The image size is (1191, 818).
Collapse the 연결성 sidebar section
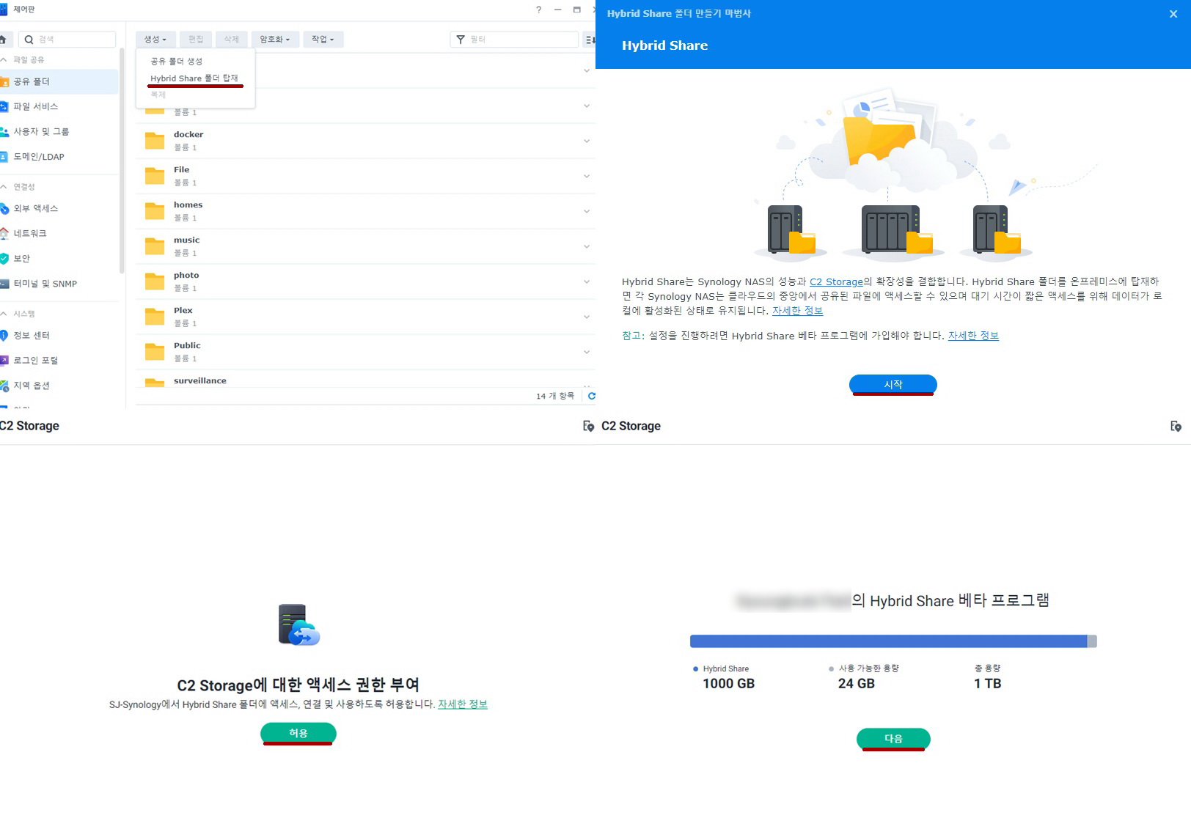pos(4,187)
